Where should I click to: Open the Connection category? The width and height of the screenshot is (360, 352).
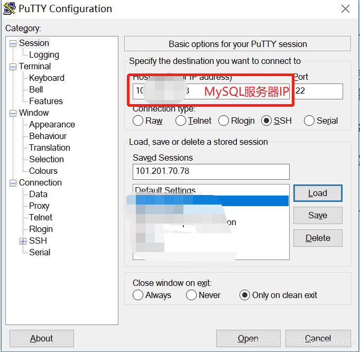pyautogui.click(x=40, y=182)
